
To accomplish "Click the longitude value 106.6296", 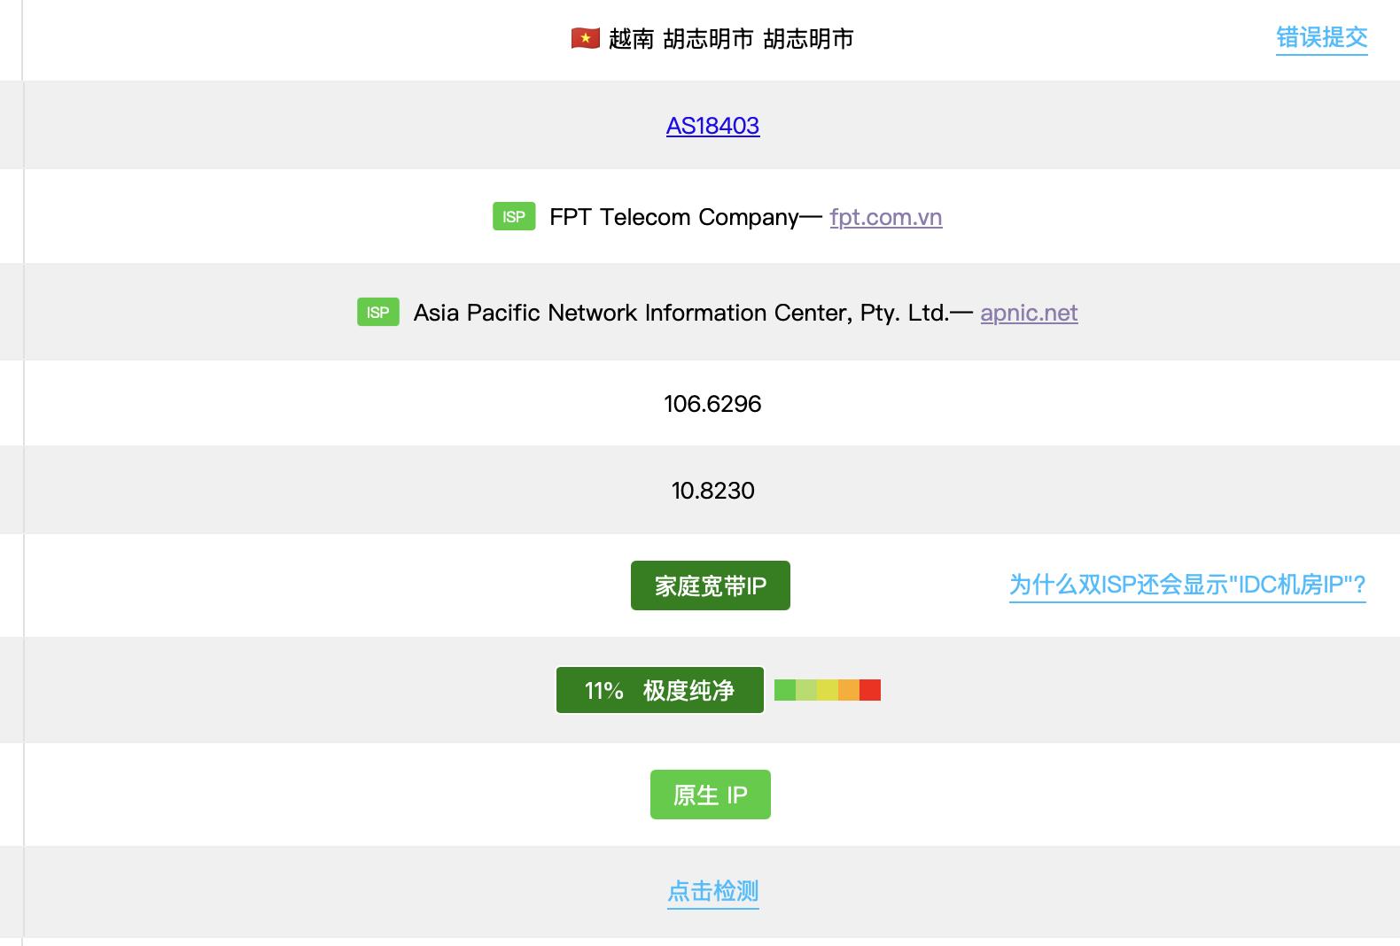I will 712,404.
